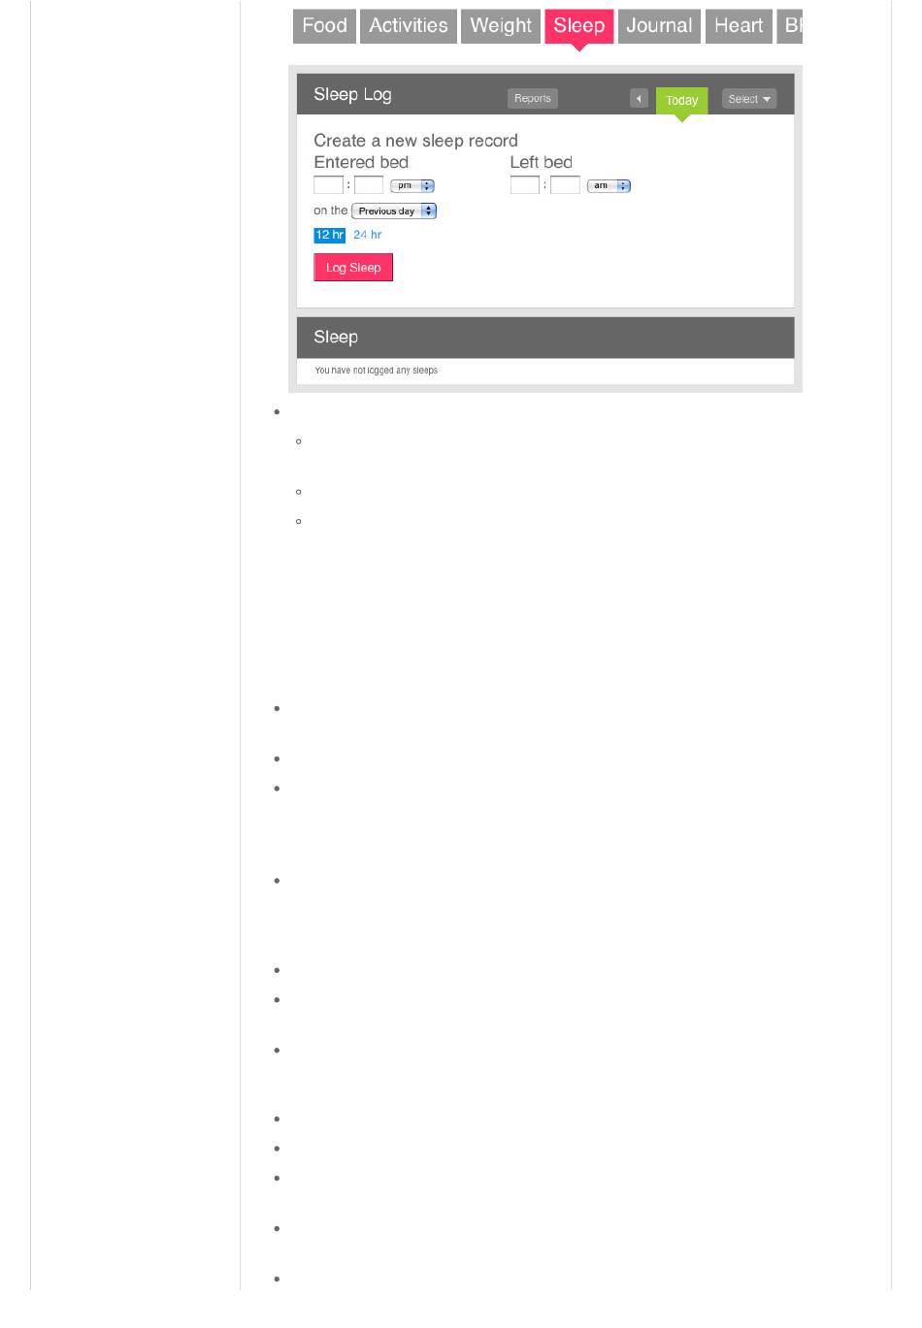The image size is (922, 1328).
Task: Expand the Select date dropdown
Action: pyautogui.click(x=749, y=99)
